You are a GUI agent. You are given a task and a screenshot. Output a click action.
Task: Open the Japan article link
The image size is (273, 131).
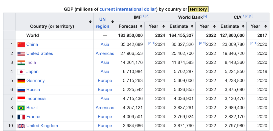tap(32, 72)
